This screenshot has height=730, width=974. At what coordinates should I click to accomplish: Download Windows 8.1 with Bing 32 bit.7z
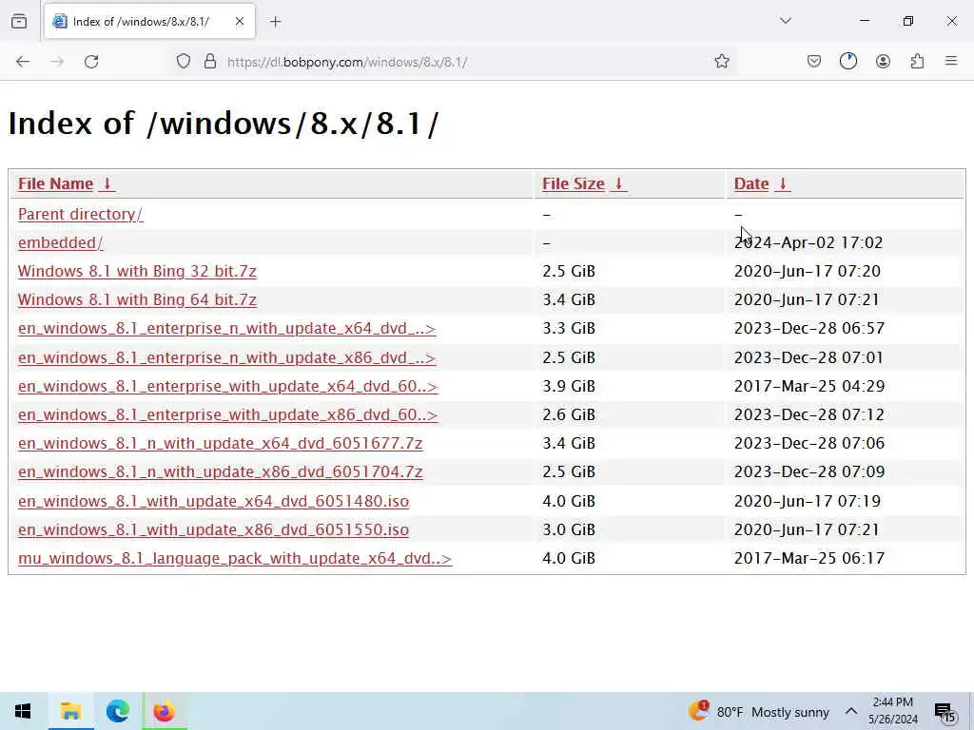(137, 271)
